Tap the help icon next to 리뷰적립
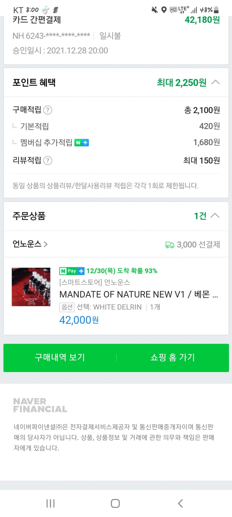The height and width of the screenshot is (517, 232). pos(48,161)
